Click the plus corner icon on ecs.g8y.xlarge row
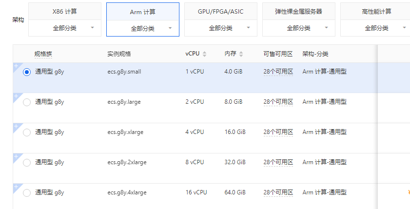The height and width of the screenshot is (209, 410). (16, 126)
